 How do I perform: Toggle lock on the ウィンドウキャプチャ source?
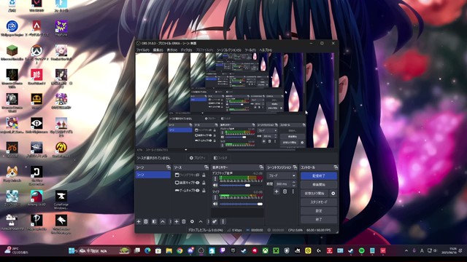pos(204,175)
